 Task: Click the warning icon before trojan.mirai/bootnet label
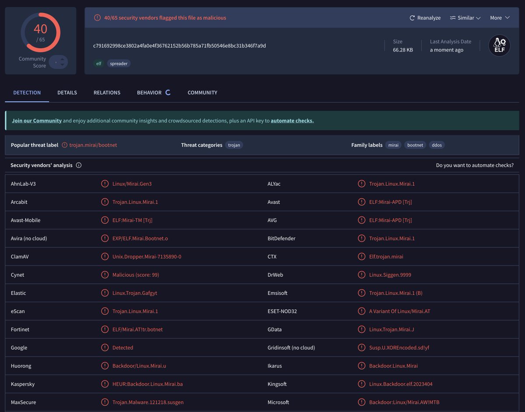(x=65, y=145)
